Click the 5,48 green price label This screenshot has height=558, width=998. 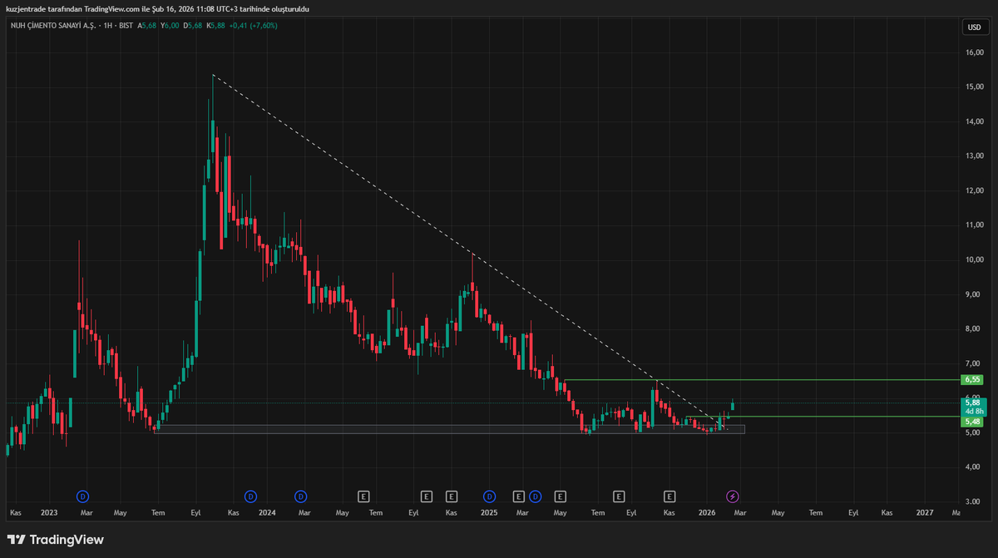972,422
